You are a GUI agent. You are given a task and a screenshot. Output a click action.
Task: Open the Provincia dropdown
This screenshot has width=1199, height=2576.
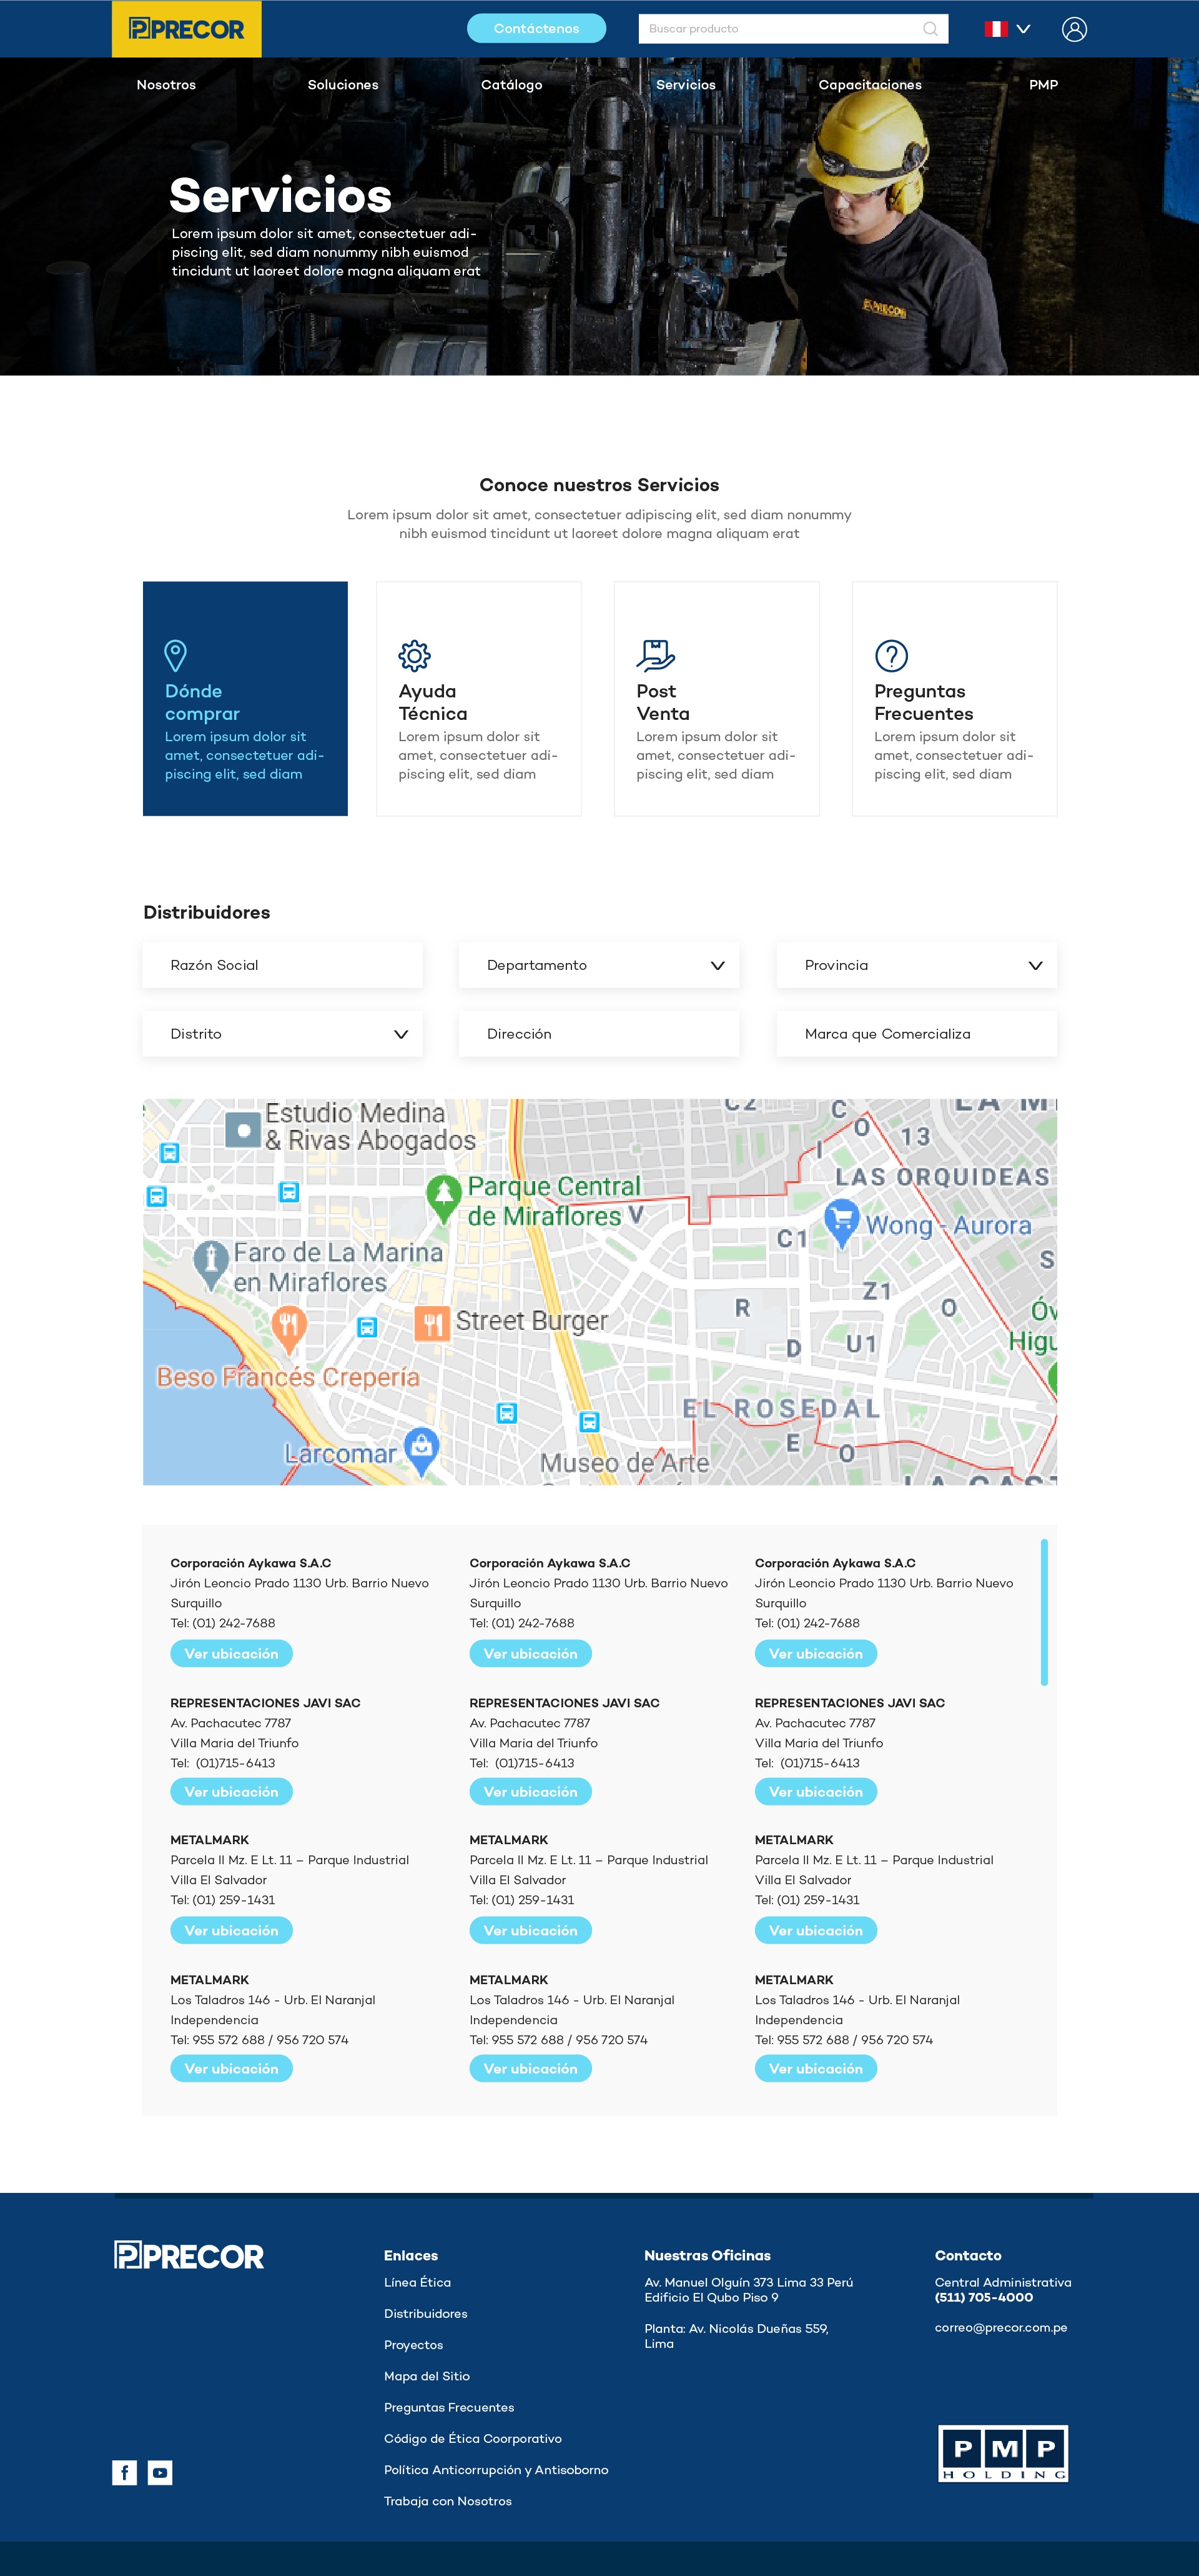tap(916, 965)
